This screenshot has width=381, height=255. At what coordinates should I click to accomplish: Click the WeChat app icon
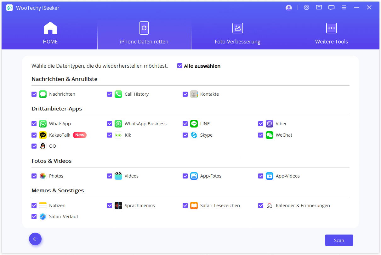tap(269, 135)
